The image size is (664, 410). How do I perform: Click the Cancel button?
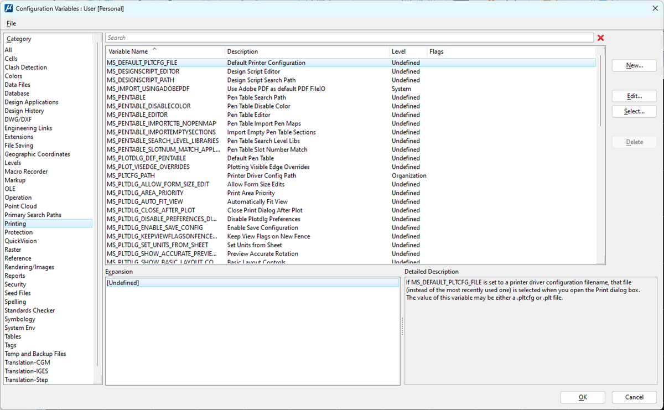tap(634, 397)
